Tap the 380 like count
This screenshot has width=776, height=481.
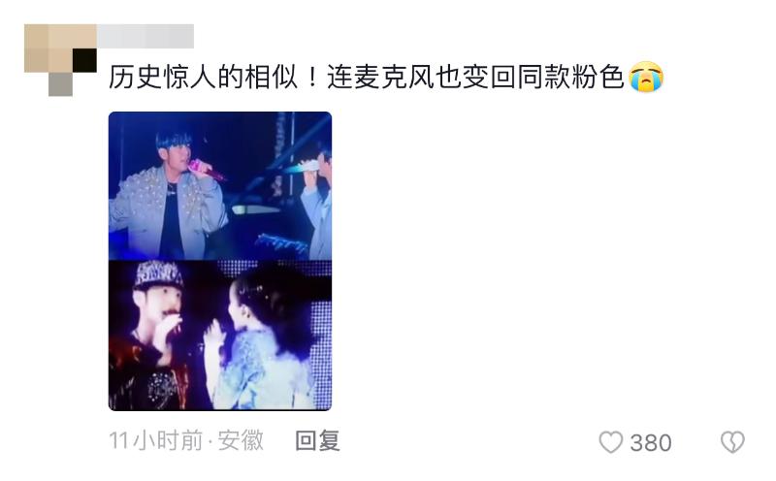point(651,442)
